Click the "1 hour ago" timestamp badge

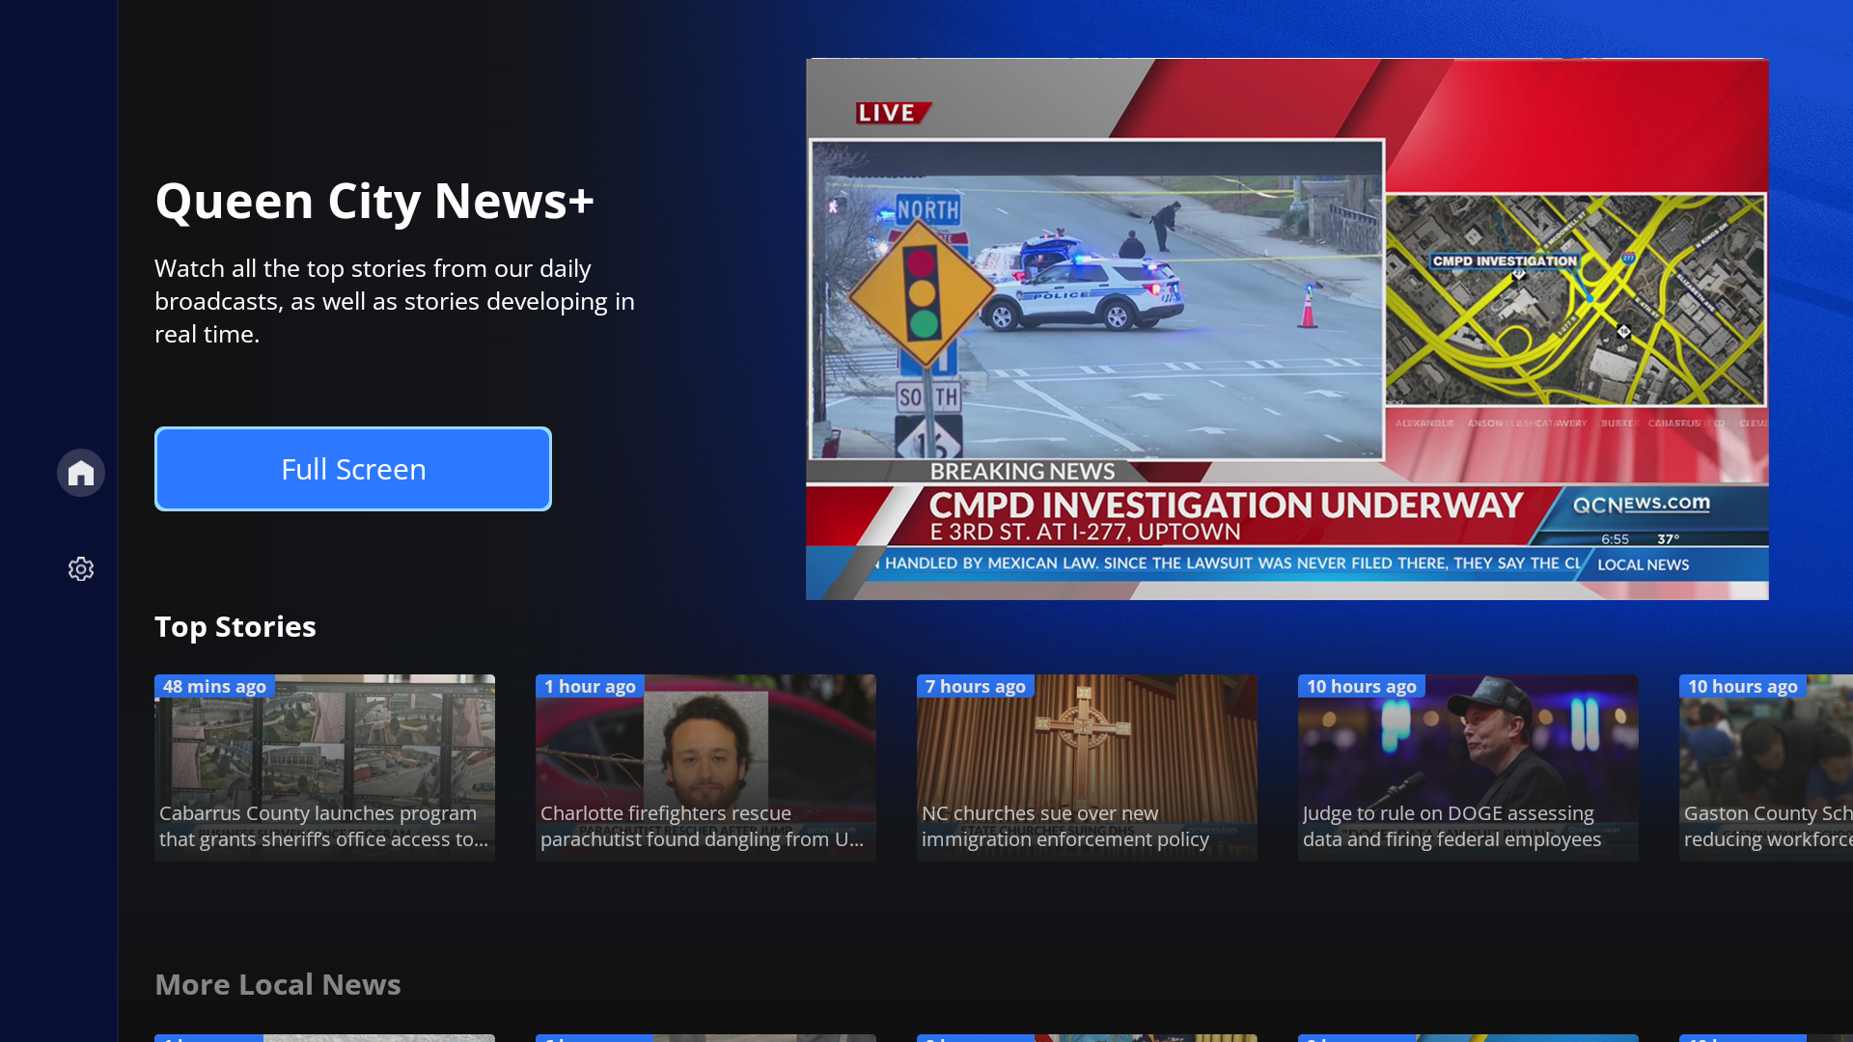point(590,686)
